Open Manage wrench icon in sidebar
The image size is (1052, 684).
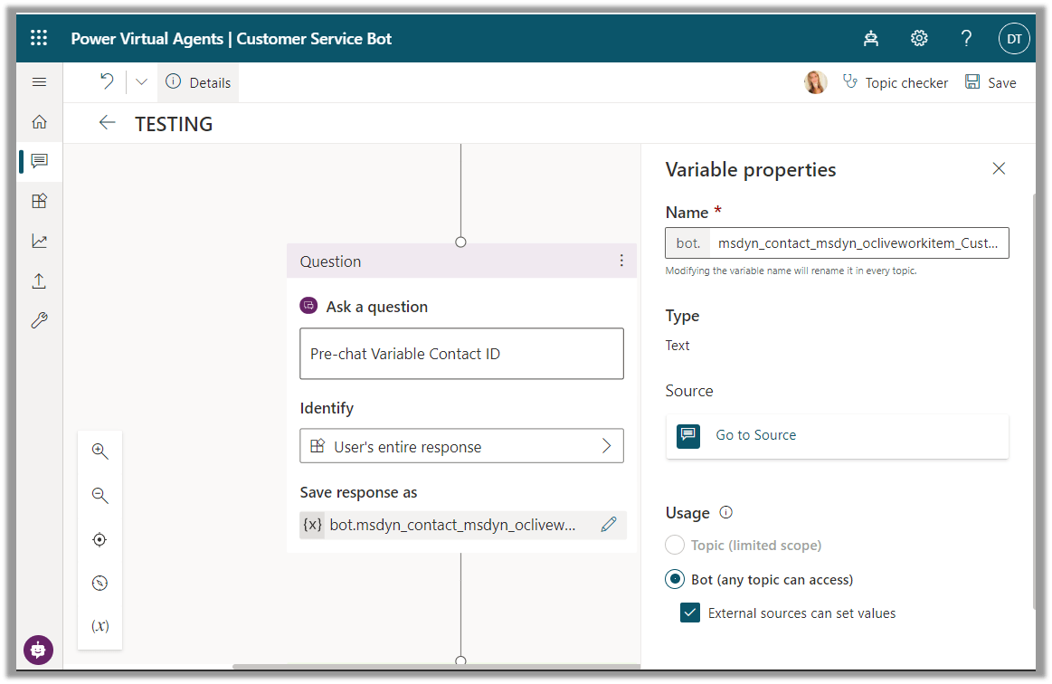coord(40,320)
